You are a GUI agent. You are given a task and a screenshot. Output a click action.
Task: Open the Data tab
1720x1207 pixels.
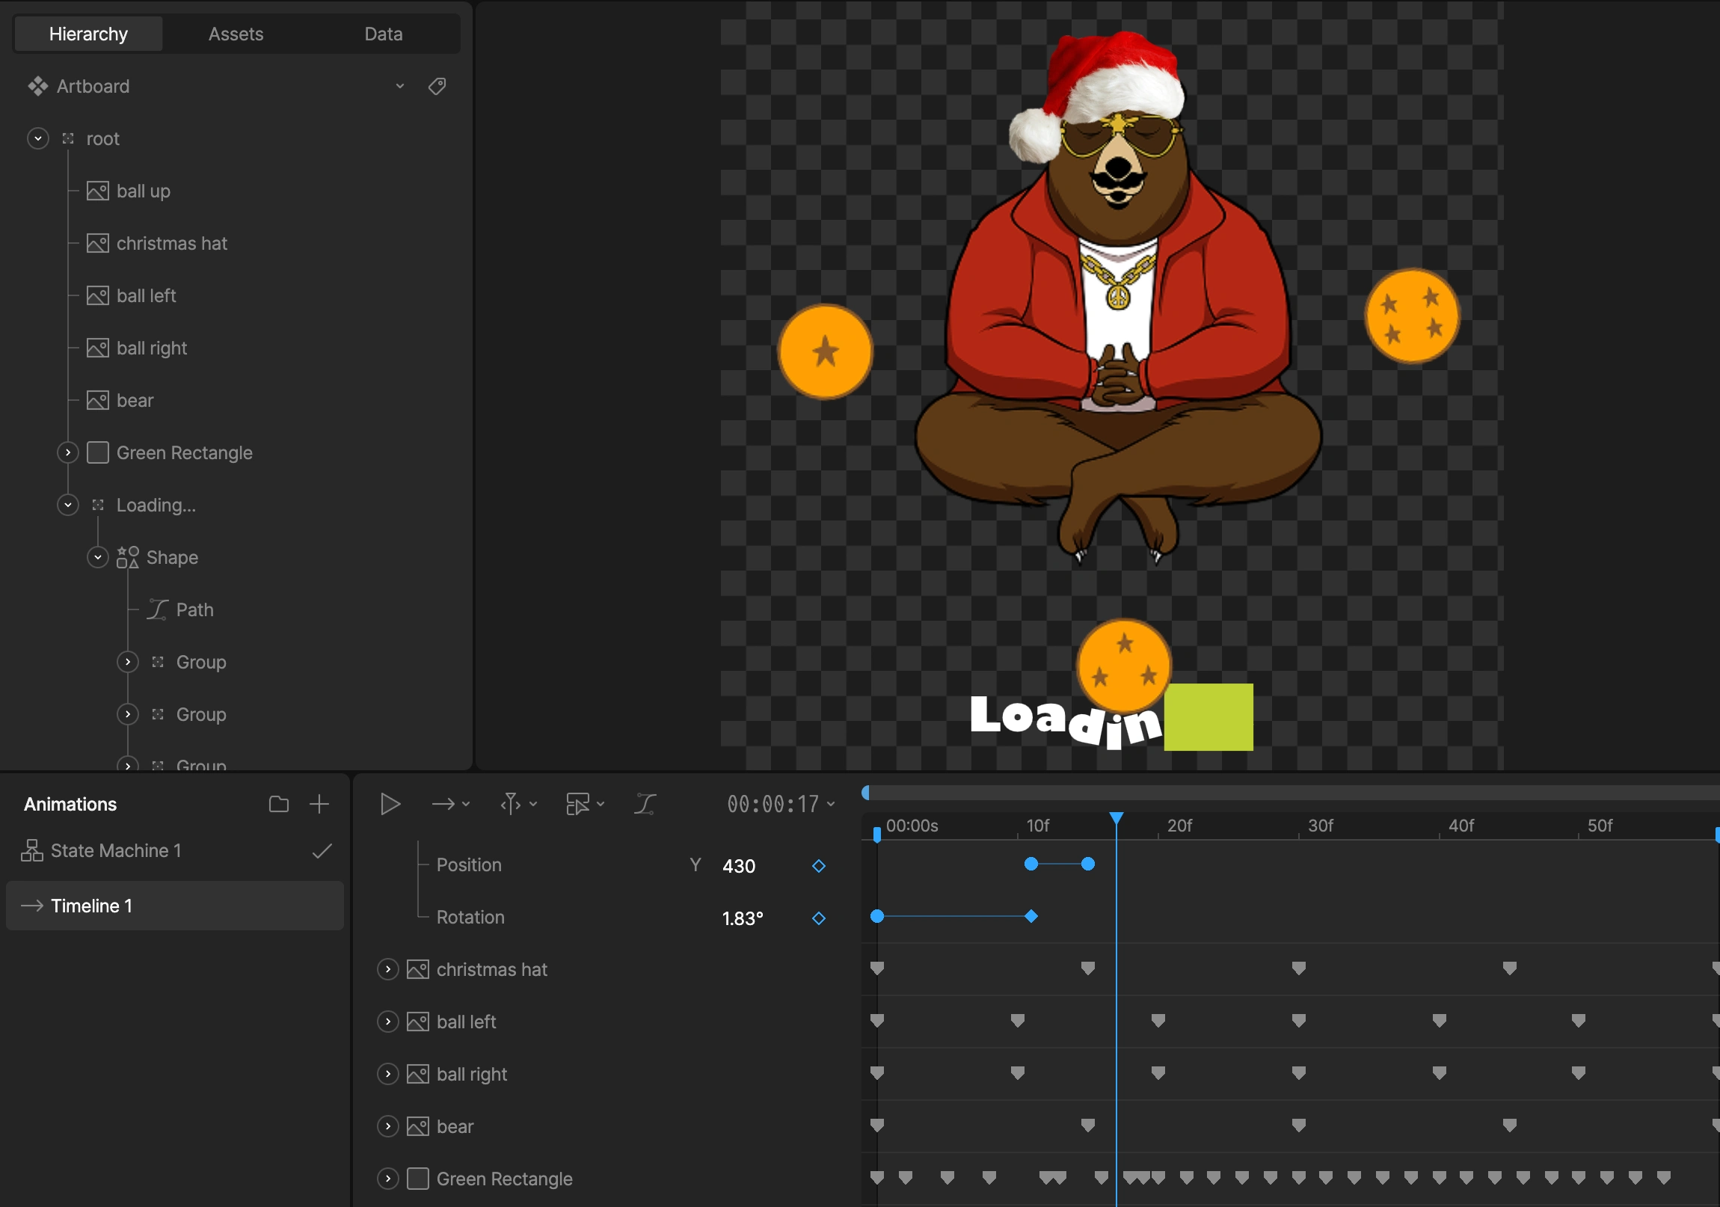(x=384, y=34)
